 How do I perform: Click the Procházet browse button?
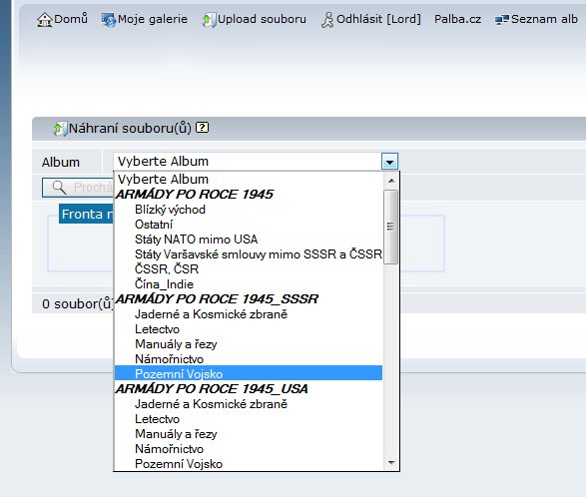pyautogui.click(x=78, y=188)
